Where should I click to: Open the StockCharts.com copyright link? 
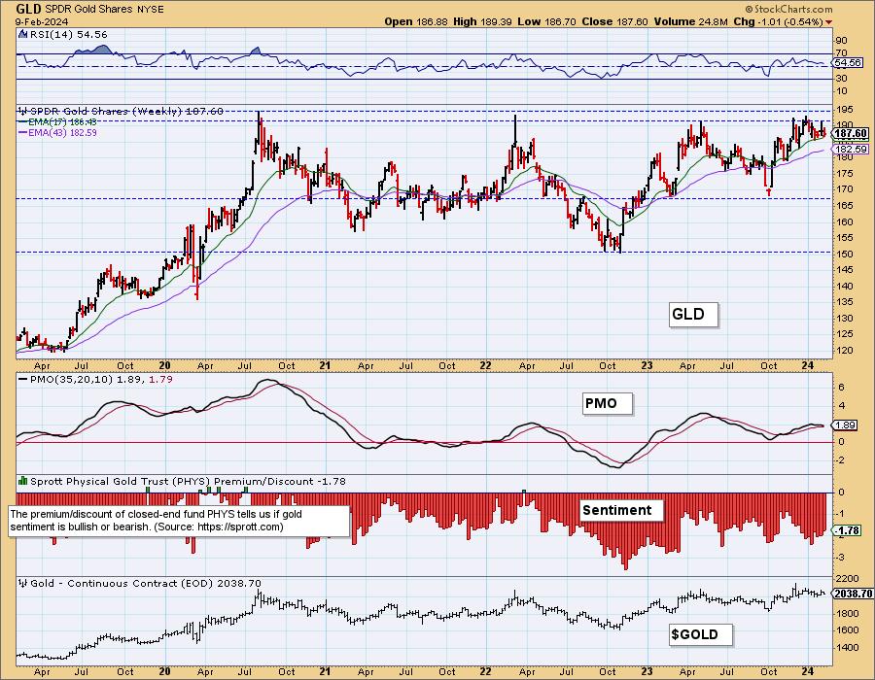[x=788, y=9]
